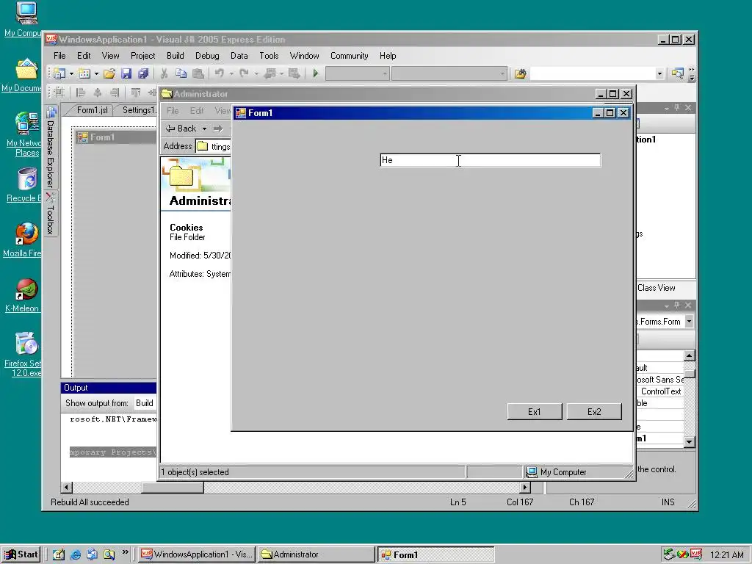This screenshot has width=752, height=564.
Task: Click Back button in Administrator window
Action: (181, 129)
